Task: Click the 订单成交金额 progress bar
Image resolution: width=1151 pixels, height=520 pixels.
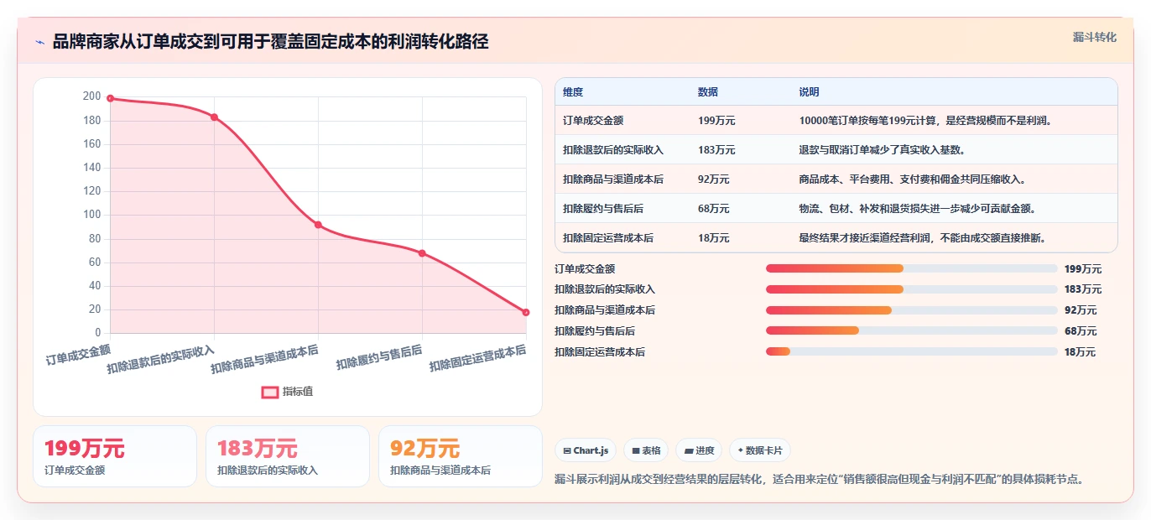Action: pos(911,268)
